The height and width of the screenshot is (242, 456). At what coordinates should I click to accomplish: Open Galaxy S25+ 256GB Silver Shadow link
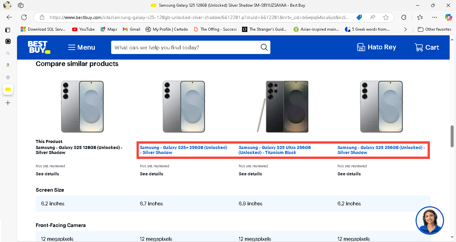[x=183, y=150]
